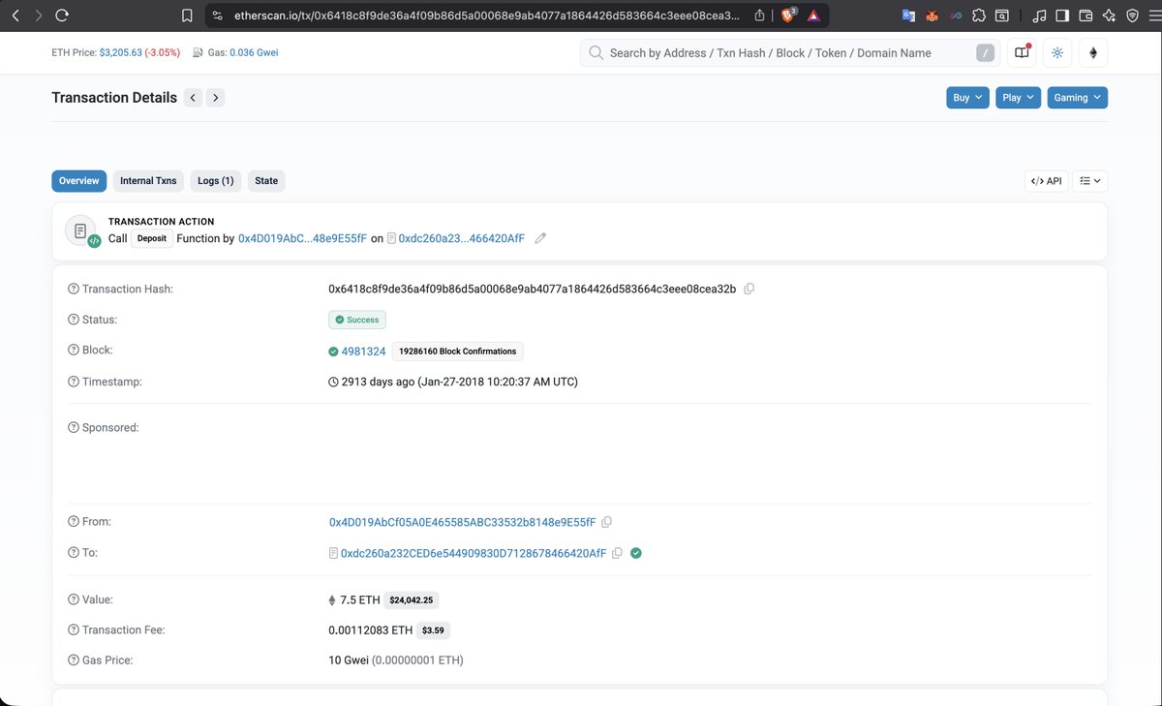Open Google Translate extension icon
The height and width of the screenshot is (706, 1162).
[908, 15]
